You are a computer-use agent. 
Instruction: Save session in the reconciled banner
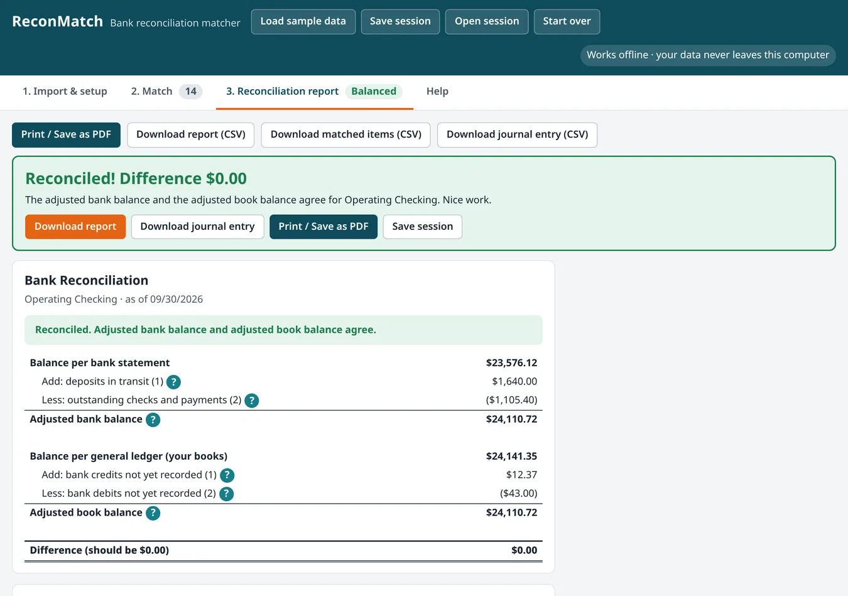pyautogui.click(x=423, y=227)
